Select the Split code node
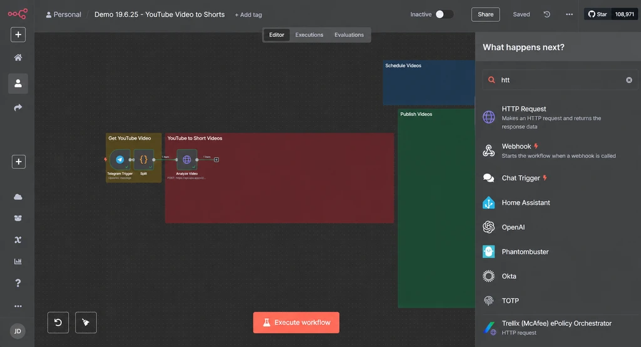Viewport: 641px width, 347px height. [143, 160]
